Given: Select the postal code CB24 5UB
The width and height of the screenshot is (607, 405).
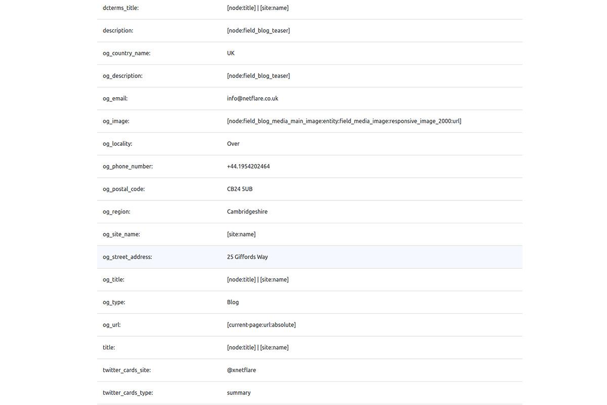Looking at the screenshot, I should pos(240,189).
